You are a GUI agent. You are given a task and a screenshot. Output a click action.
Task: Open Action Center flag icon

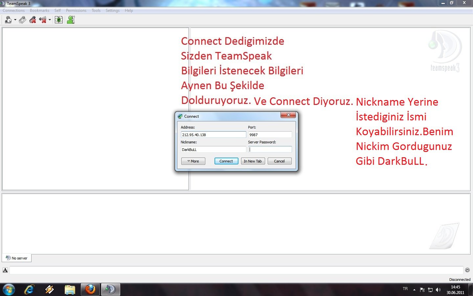422,290
